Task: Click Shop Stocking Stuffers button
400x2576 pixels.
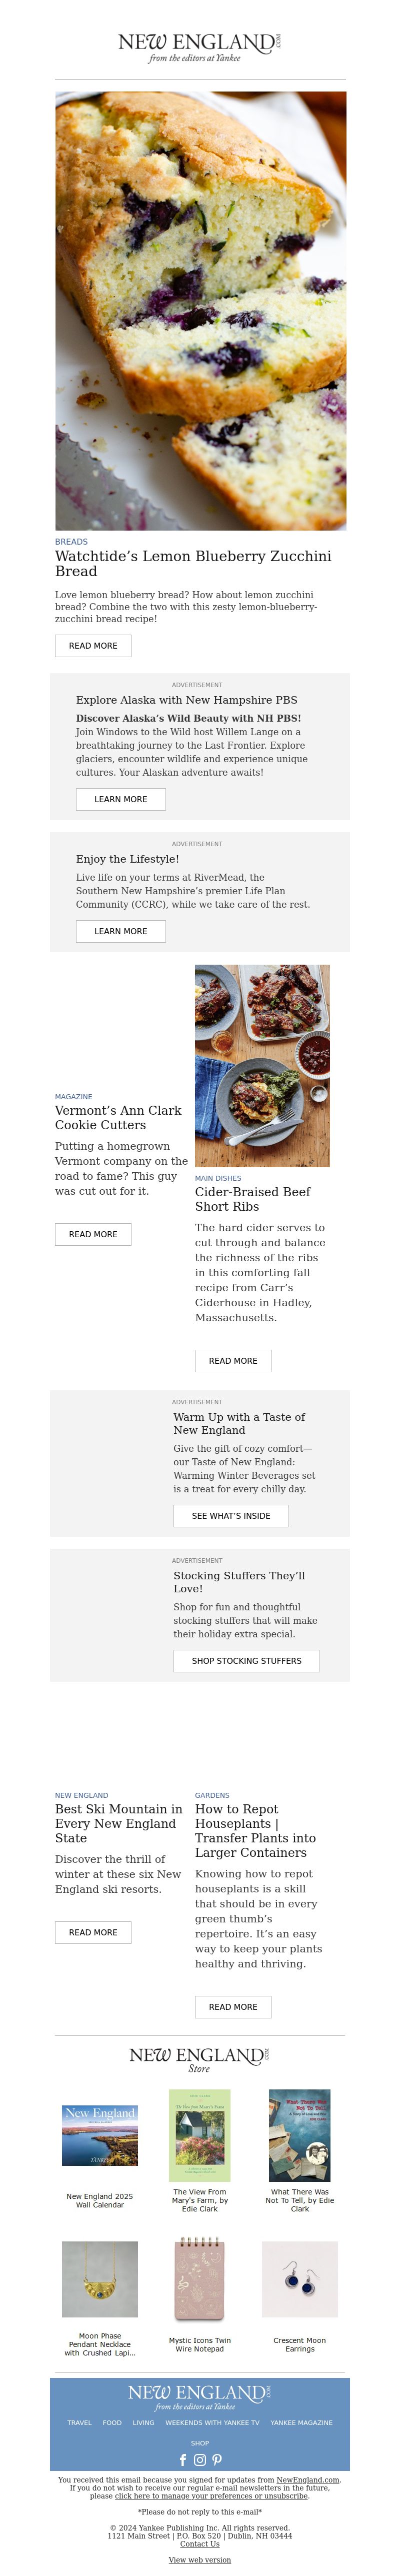Action: 247,1661
